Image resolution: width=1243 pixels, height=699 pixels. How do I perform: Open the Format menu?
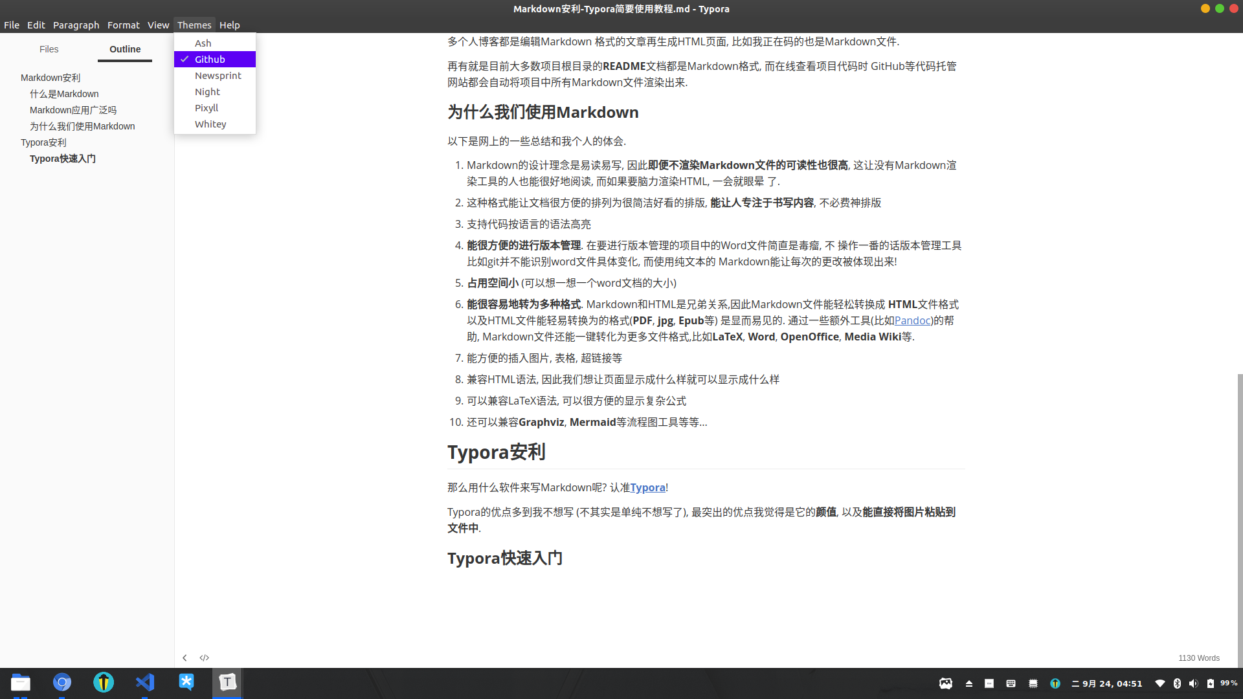tap(123, 25)
